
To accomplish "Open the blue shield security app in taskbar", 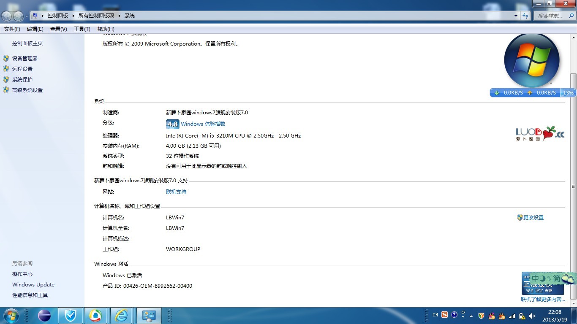I will click(70, 316).
